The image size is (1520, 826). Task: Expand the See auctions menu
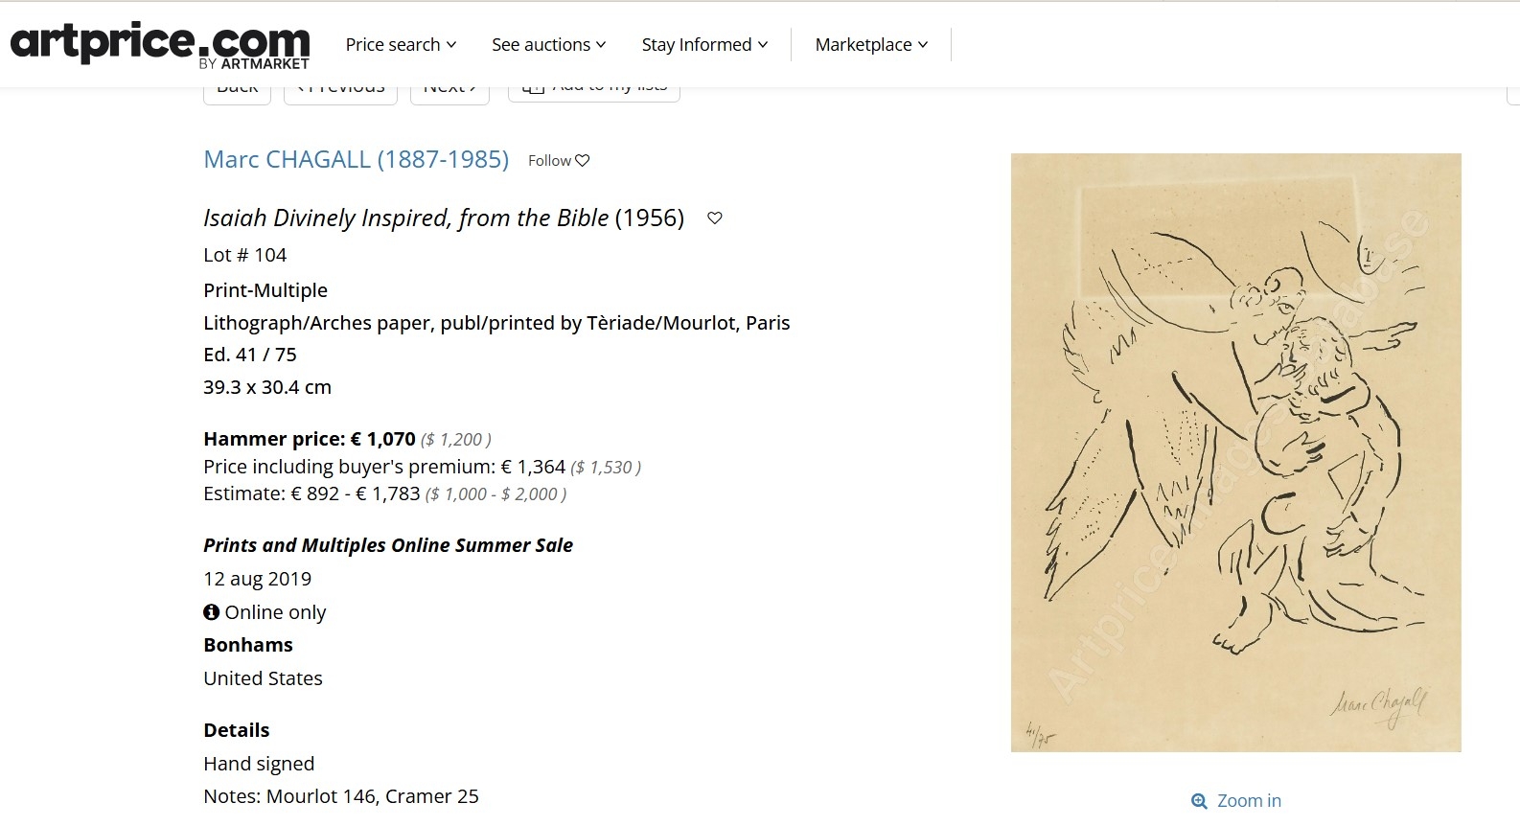pos(548,45)
